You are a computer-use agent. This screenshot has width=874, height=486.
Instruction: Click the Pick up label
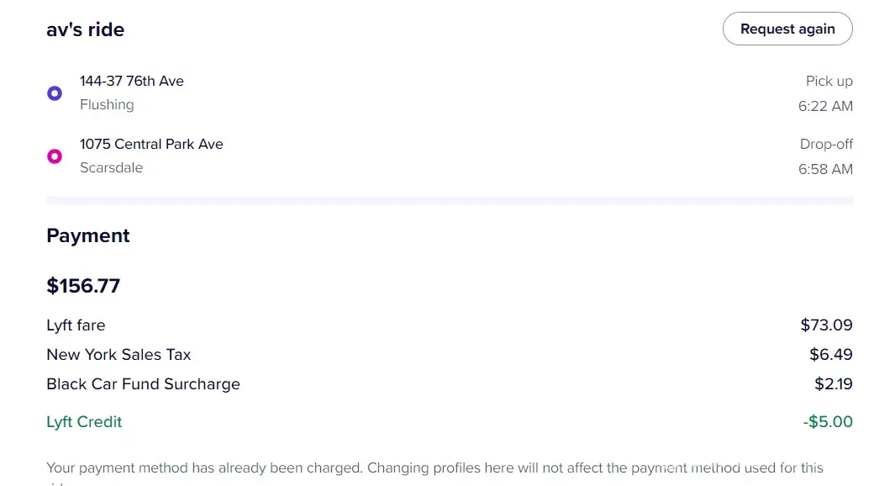pos(829,82)
